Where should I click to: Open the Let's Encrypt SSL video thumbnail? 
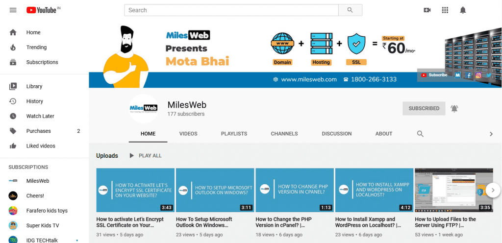tap(135, 190)
